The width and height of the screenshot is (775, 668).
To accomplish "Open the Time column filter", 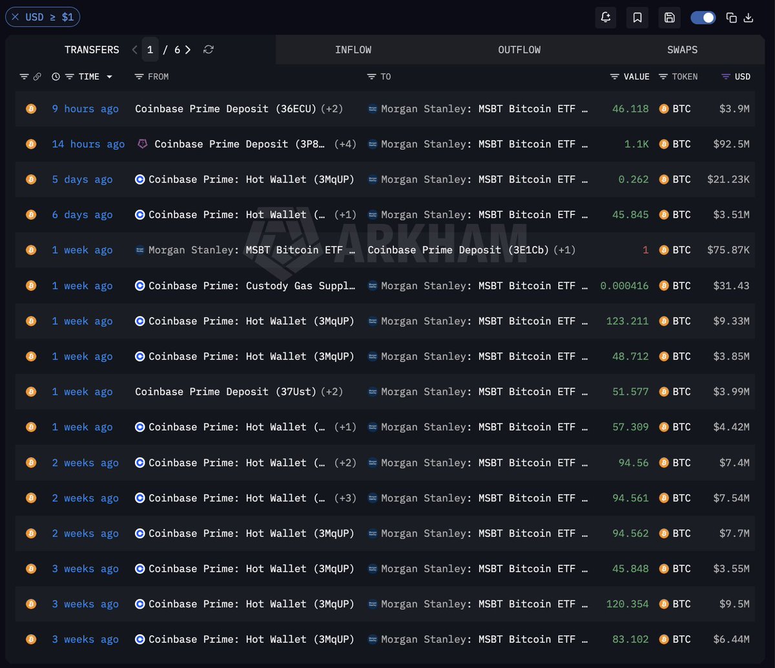I will pyautogui.click(x=70, y=77).
